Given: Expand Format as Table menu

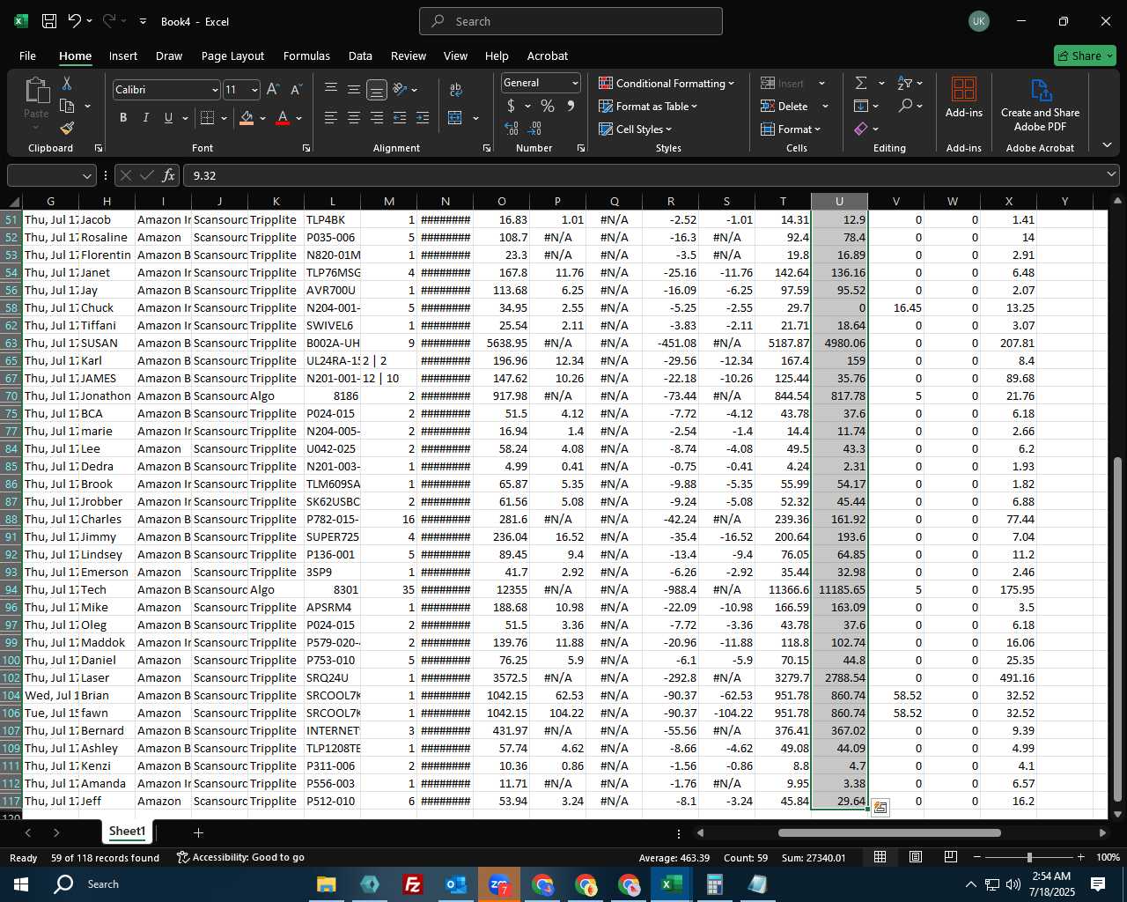Looking at the screenshot, I should (x=648, y=107).
